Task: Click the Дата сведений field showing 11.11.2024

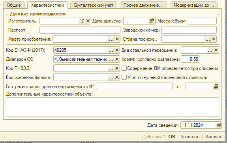Action: 198,125
